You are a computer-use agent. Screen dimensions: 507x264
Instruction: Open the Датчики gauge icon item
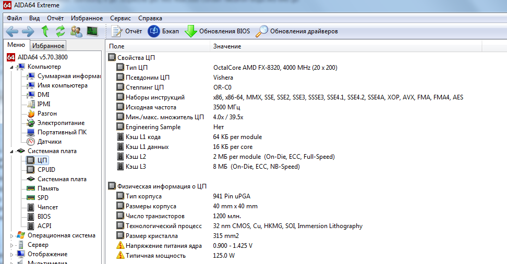point(31,142)
